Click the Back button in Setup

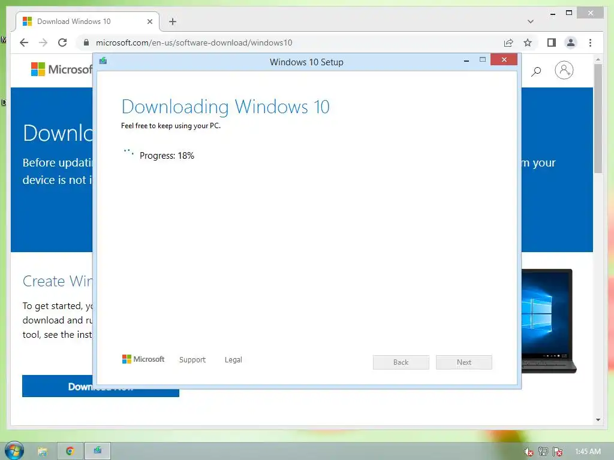(x=401, y=362)
